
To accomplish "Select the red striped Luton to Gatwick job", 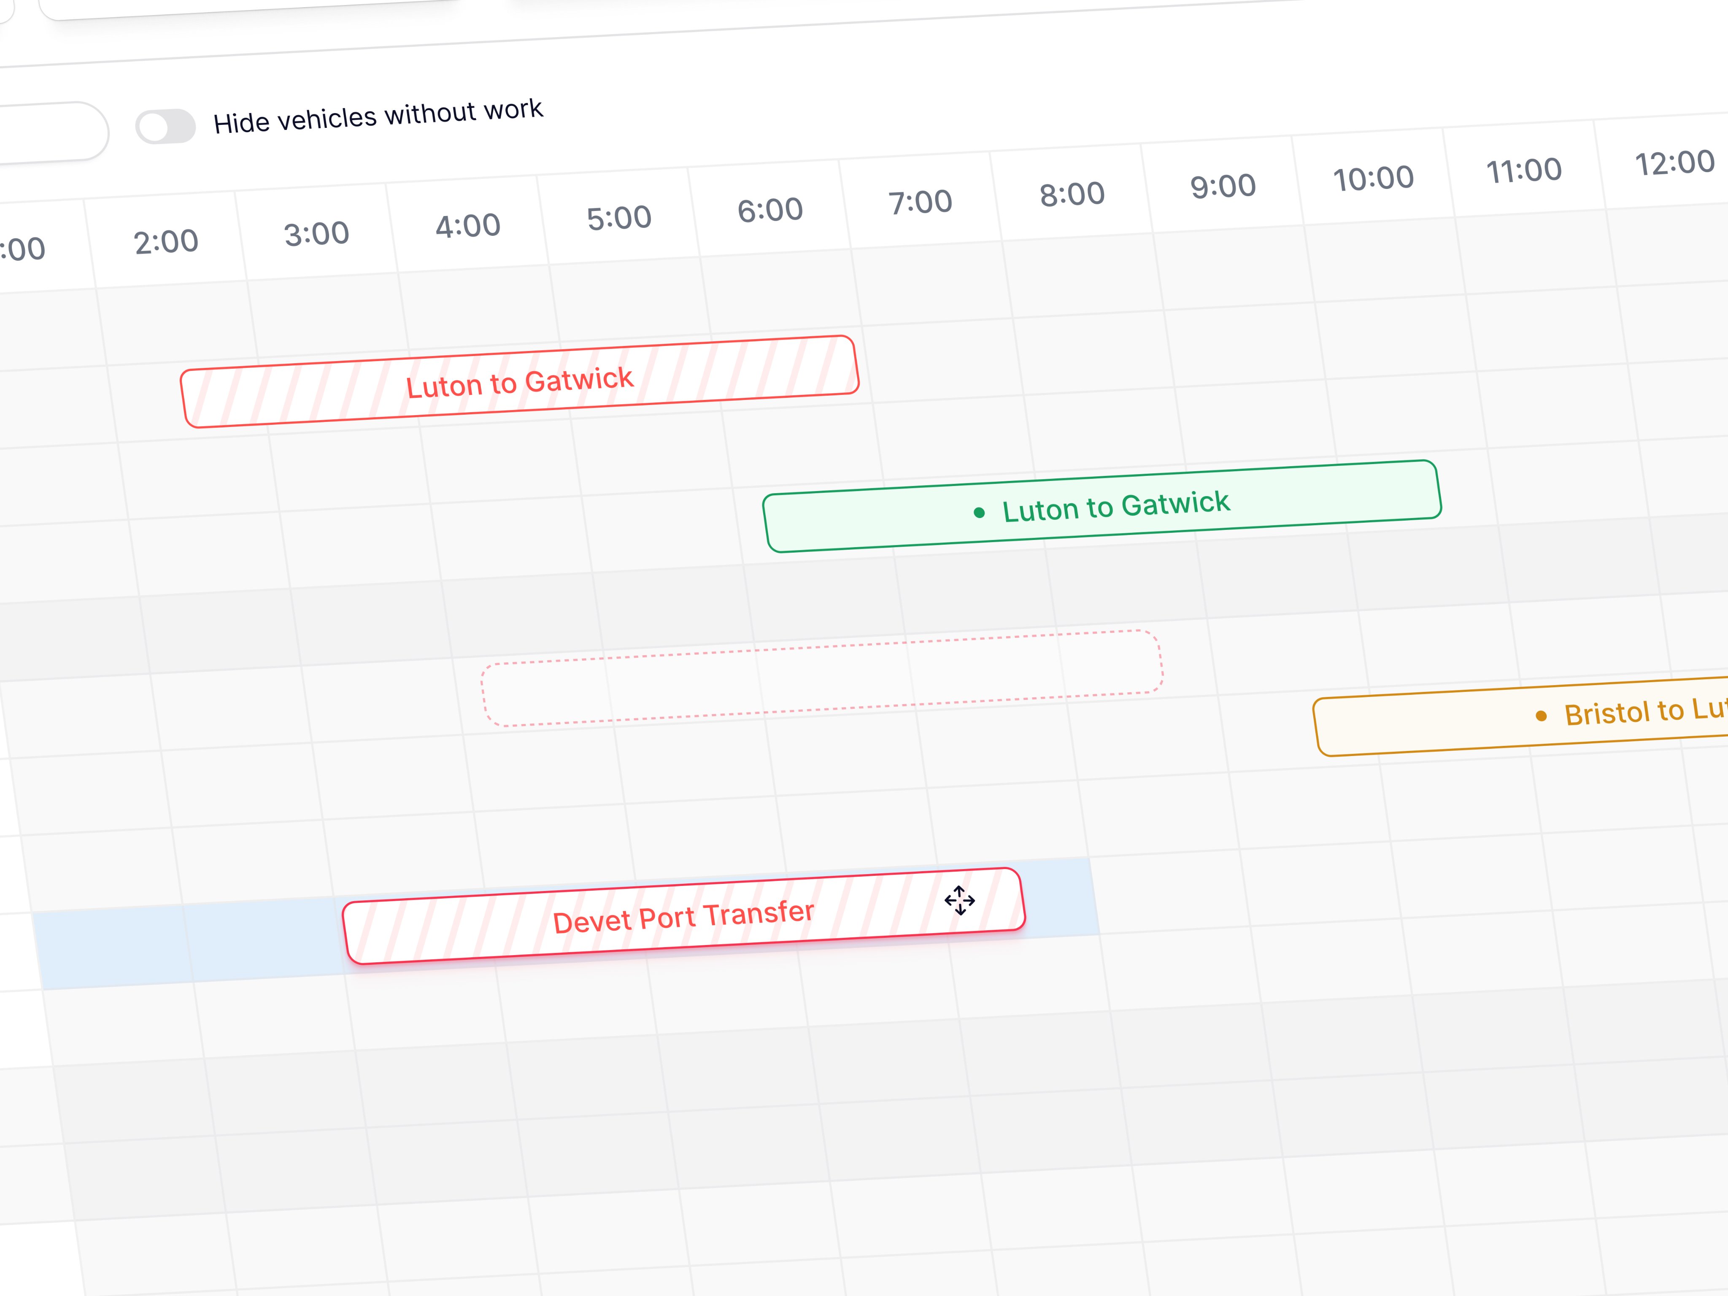I will [519, 382].
